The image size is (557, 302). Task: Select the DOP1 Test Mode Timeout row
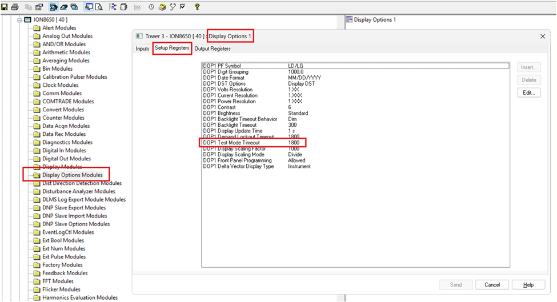point(355,143)
